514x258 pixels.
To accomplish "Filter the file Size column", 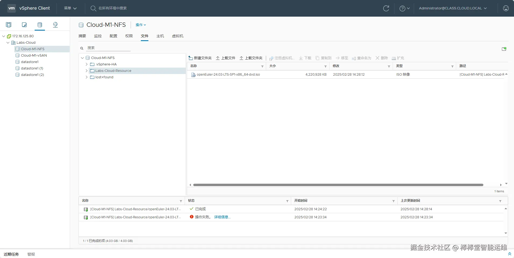I will (326, 66).
